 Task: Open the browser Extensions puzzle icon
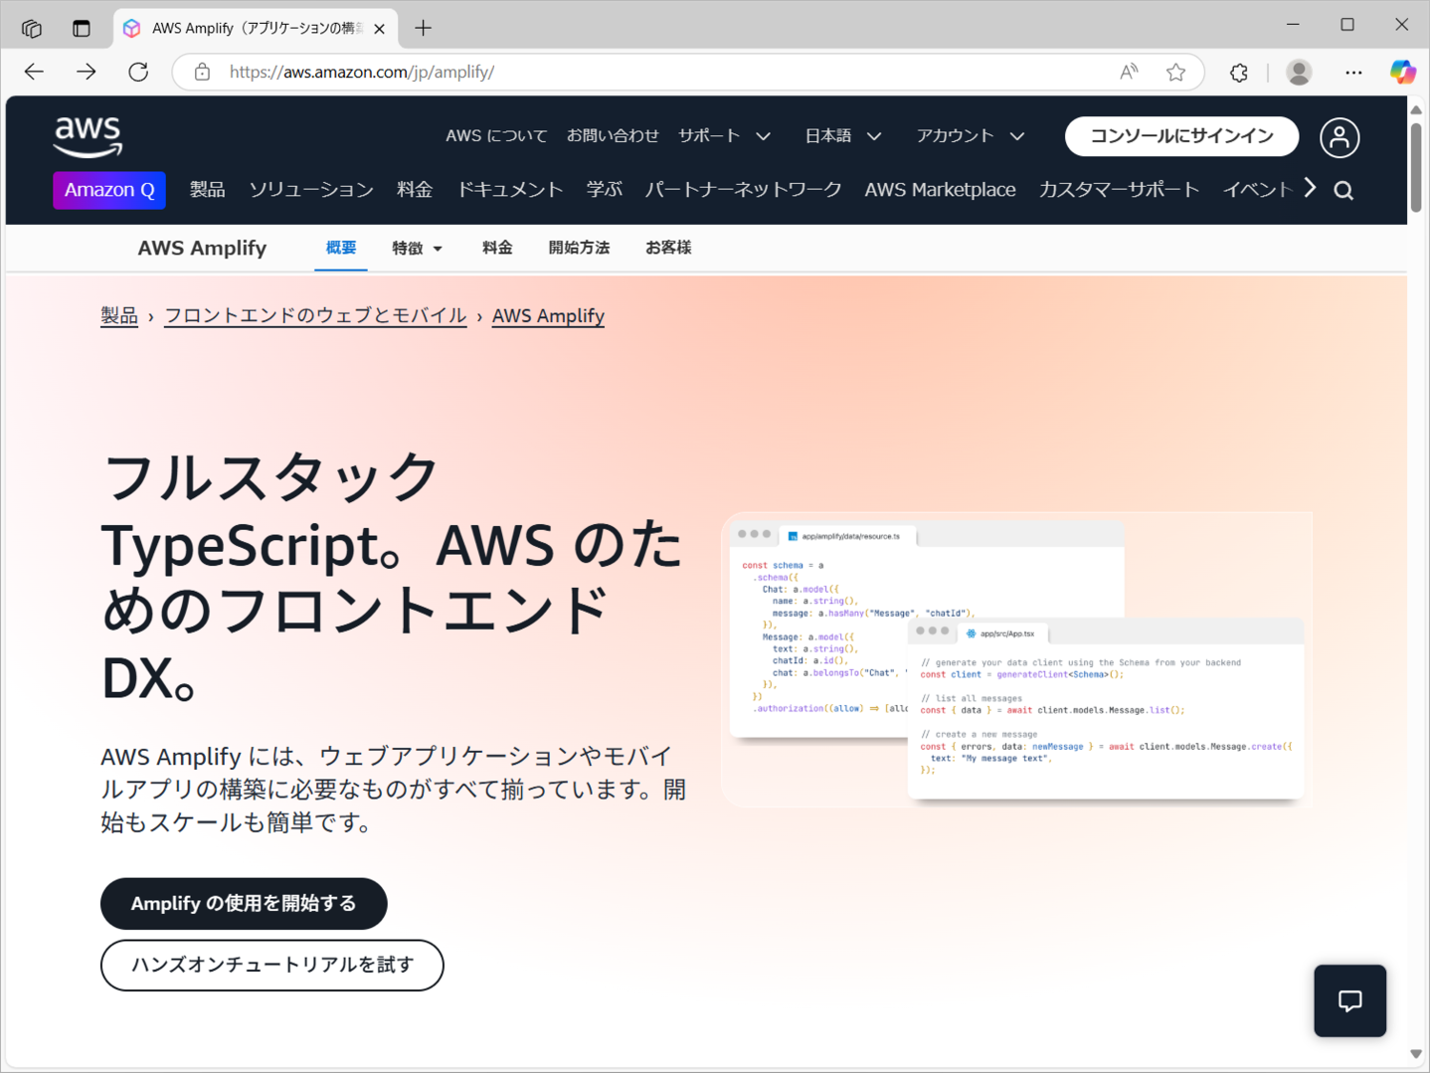1239,72
